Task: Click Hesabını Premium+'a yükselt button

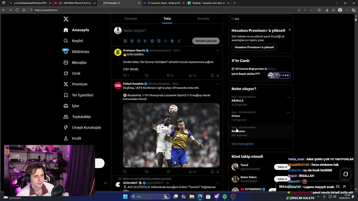Action: point(254,47)
